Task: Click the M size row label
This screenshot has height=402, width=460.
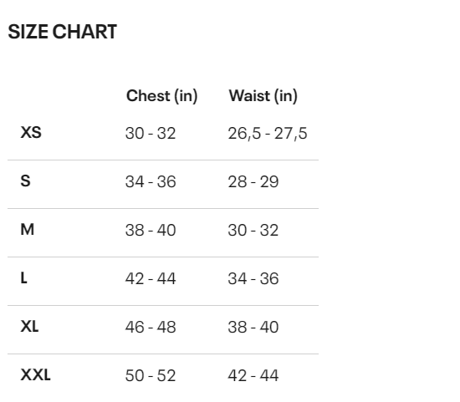Action: tap(28, 229)
